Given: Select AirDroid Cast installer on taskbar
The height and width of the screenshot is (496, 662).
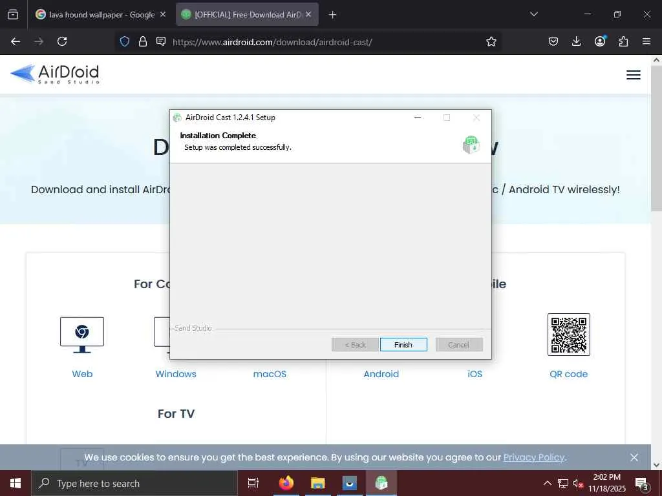Looking at the screenshot, I should (381, 483).
